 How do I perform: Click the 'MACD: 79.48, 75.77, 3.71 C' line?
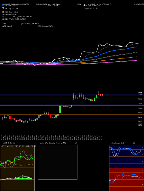(14, 19)
